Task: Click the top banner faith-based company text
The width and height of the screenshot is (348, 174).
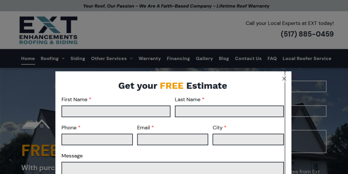Action: point(176,6)
